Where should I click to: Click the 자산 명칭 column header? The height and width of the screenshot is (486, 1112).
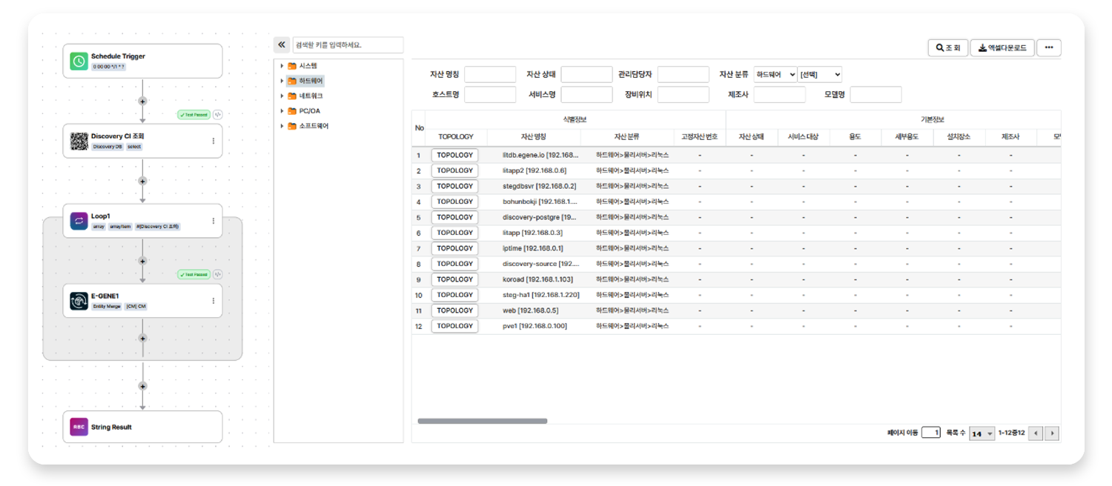pyautogui.click(x=532, y=136)
